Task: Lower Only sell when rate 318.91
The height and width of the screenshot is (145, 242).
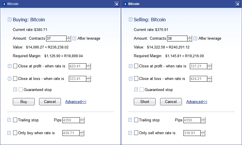Action: 203,134
